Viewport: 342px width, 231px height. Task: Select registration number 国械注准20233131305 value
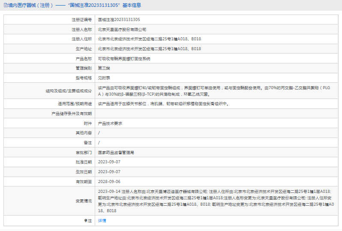click(x=119, y=20)
